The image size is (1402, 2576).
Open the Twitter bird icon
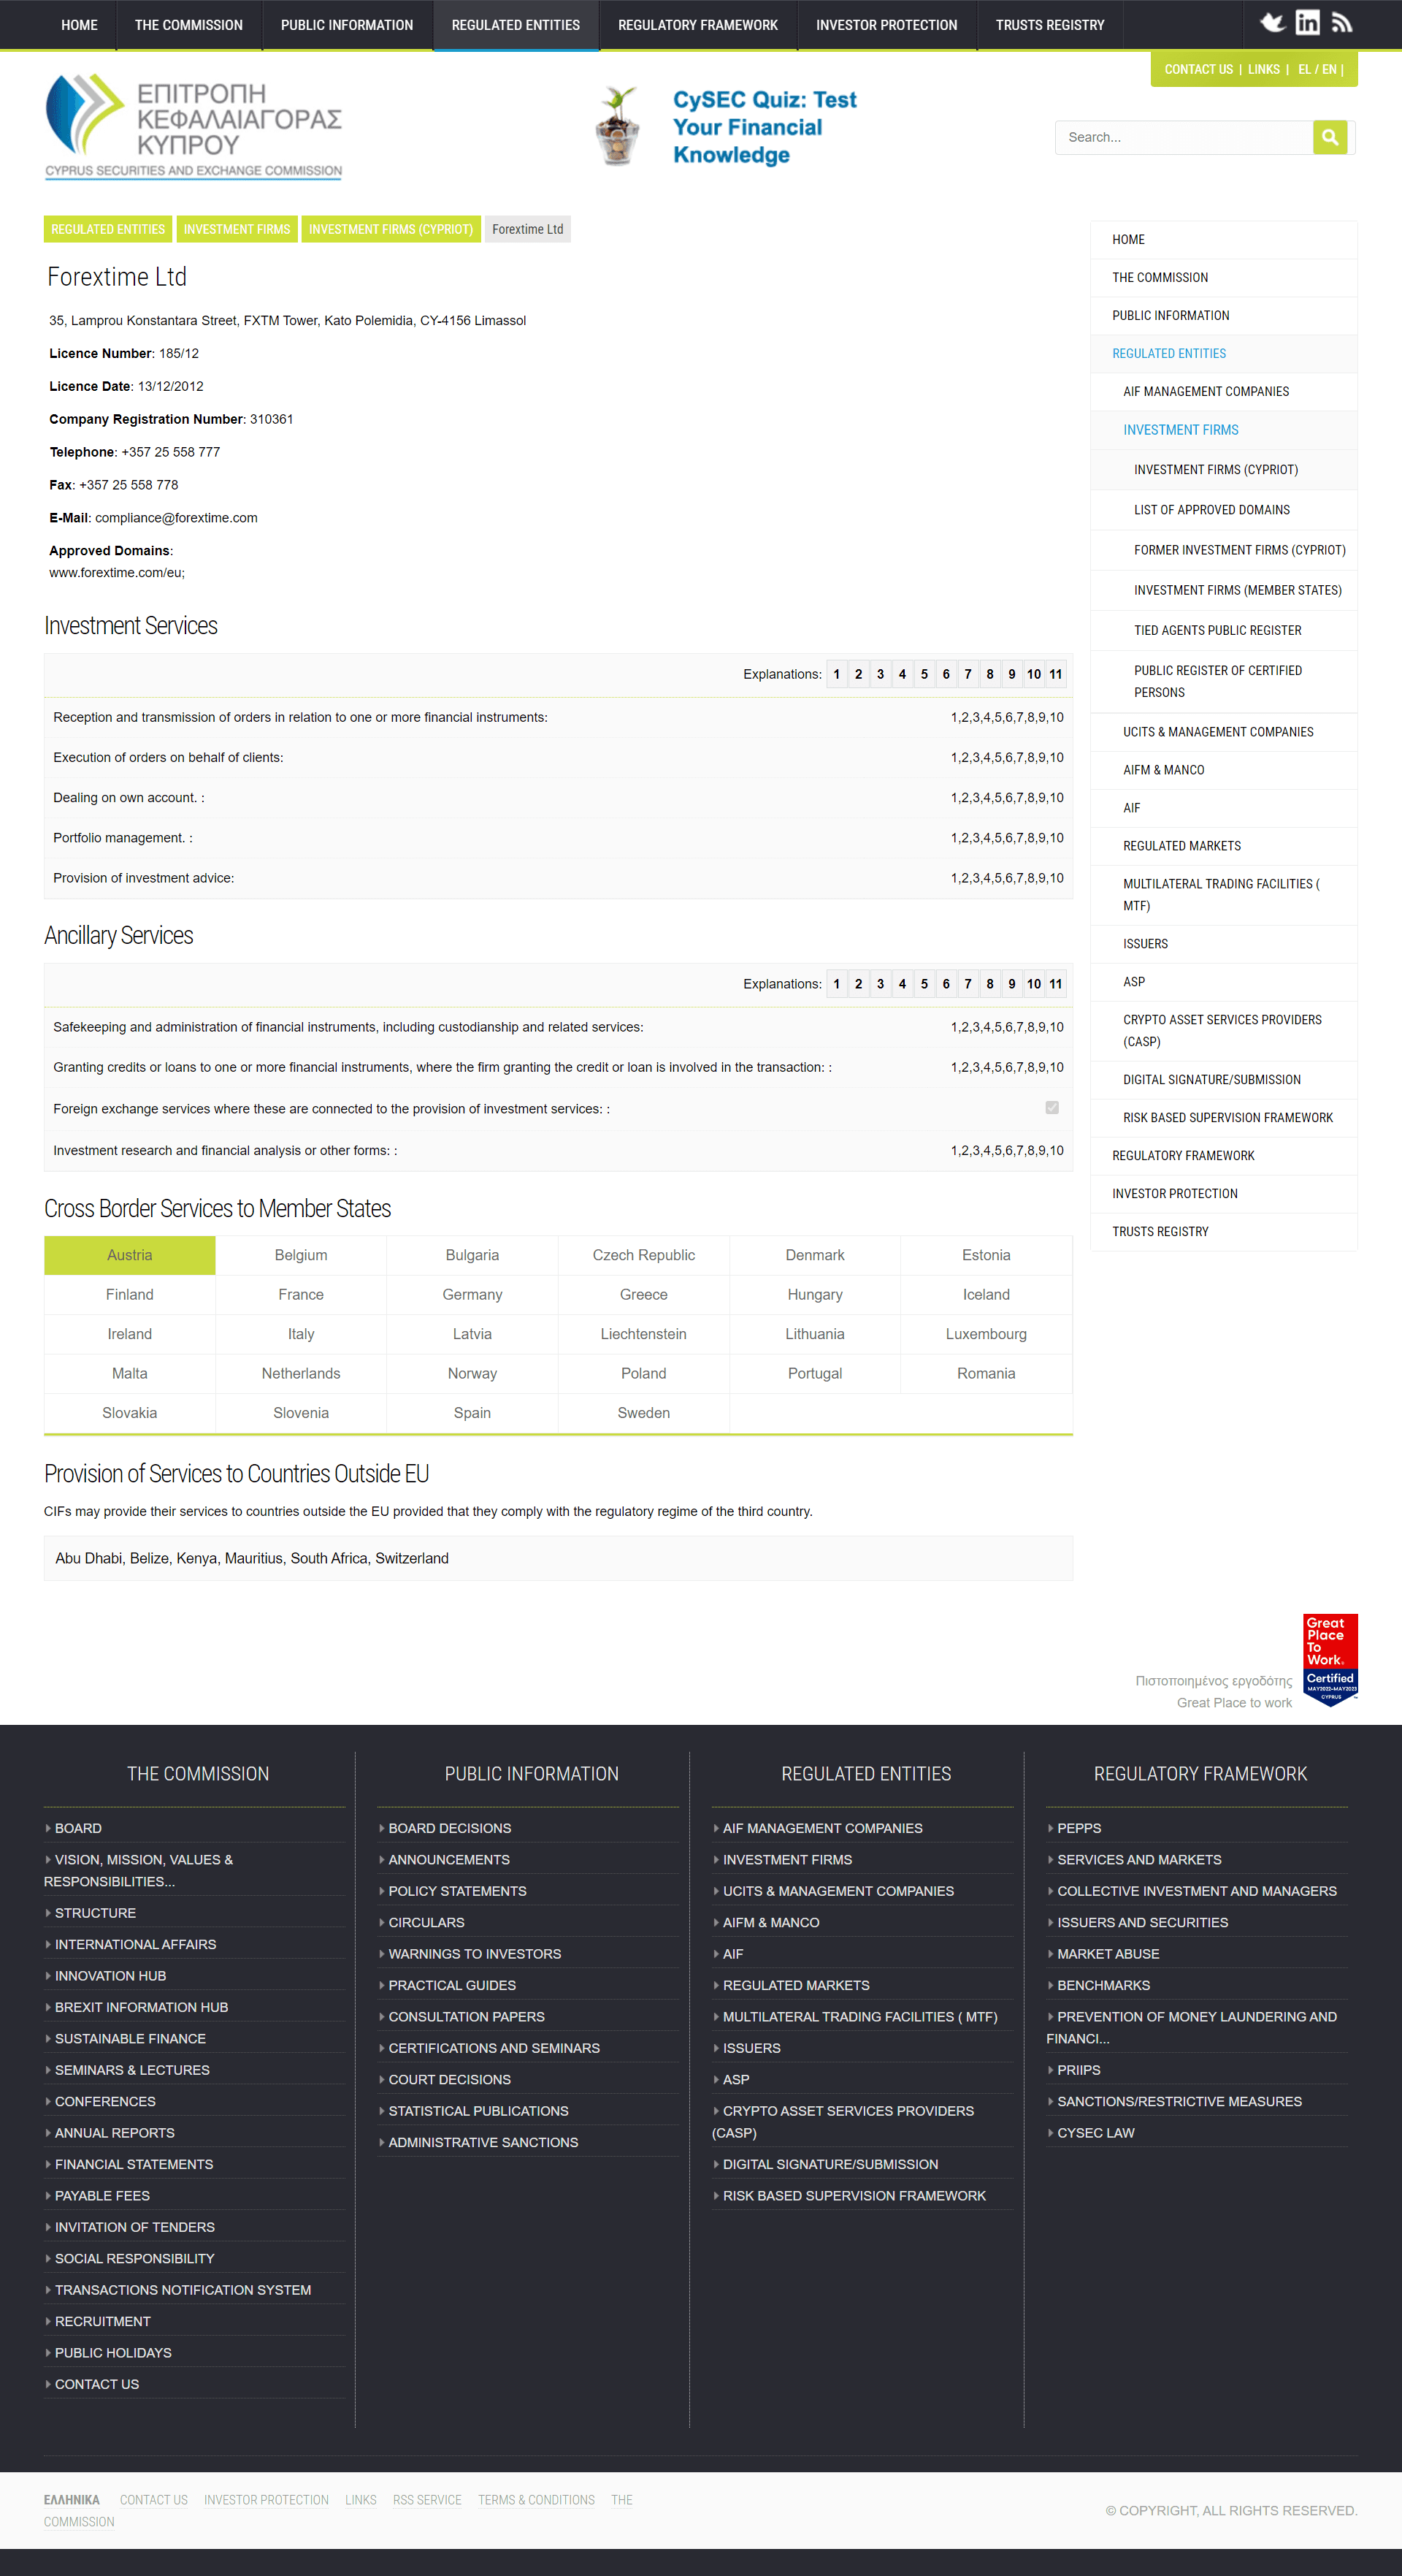[1272, 23]
